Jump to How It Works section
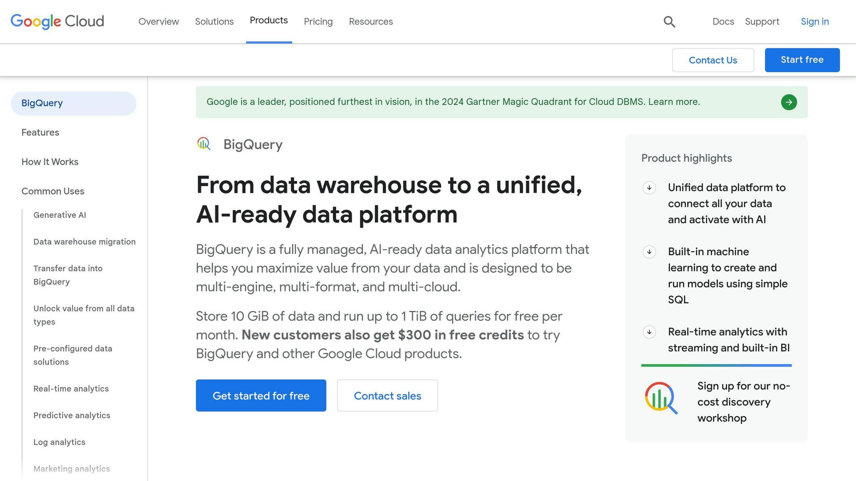The image size is (856, 481). [50, 162]
